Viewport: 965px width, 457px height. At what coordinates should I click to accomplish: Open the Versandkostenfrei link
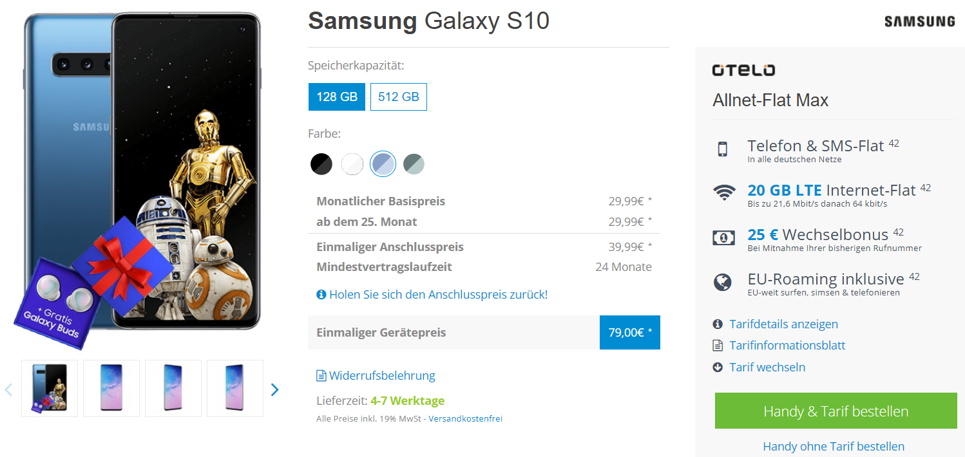[465, 419]
